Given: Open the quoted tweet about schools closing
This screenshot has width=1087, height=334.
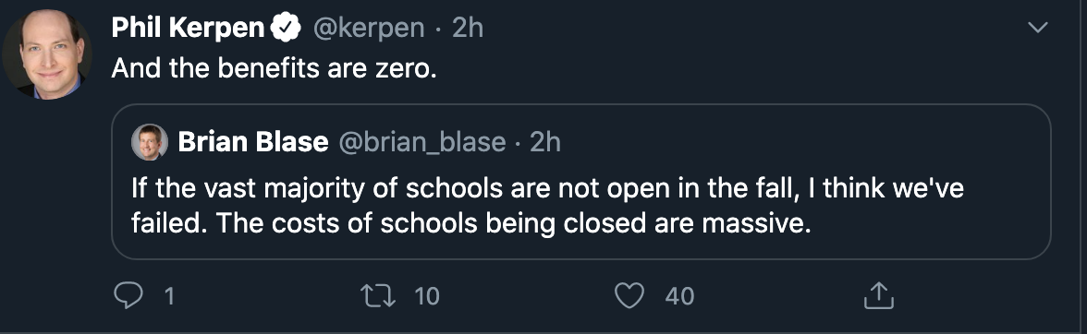Looking at the screenshot, I should (580, 181).
